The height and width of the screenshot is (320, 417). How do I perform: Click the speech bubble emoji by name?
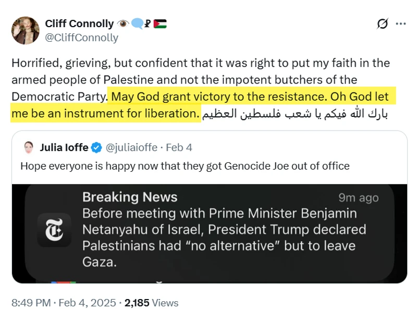[x=137, y=23]
